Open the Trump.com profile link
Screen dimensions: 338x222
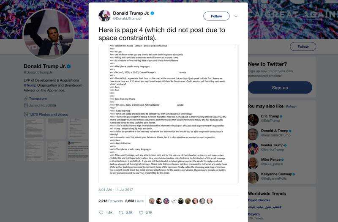coord(38,99)
